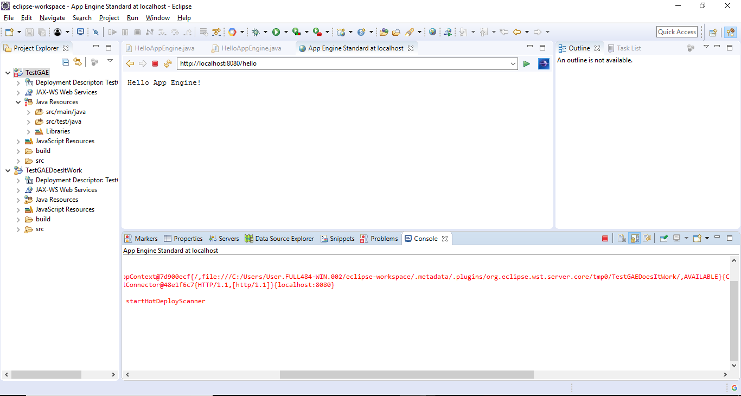The image size is (741, 396).
Task: Toggle Word Wrap in the Console
Action: 647,238
